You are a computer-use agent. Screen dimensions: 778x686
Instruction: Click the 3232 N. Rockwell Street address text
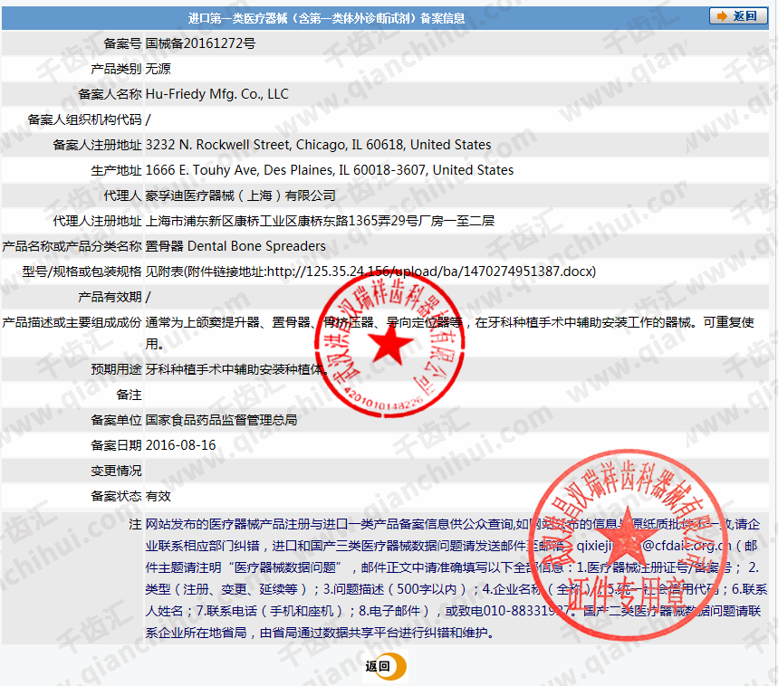pyautogui.click(x=318, y=145)
